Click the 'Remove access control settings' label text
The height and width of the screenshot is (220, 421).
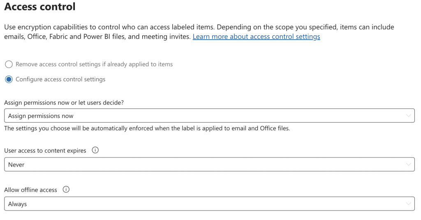pos(94,65)
